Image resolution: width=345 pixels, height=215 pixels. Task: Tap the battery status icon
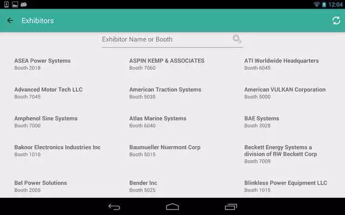324,4
